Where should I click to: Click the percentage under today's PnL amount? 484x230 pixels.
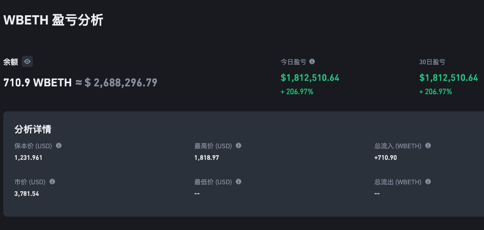point(297,91)
